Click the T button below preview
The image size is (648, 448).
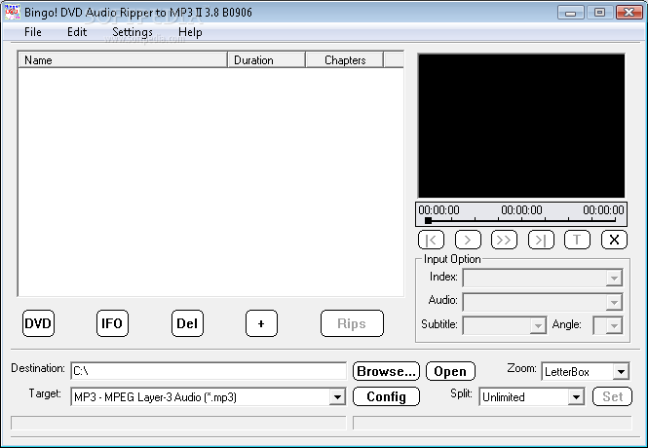[x=577, y=240]
